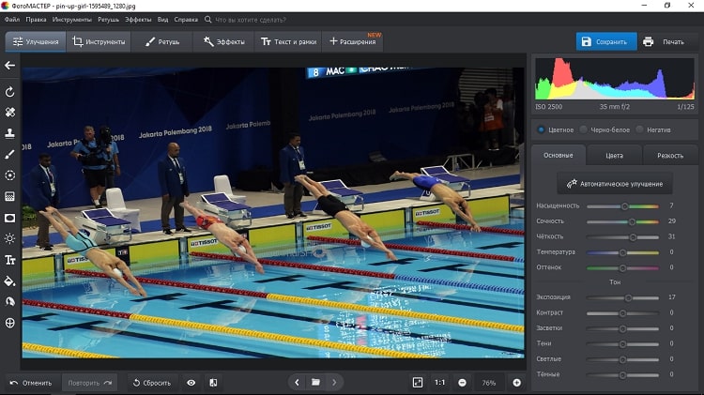
Task: Open the Текст и рамки tab
Action: 286,42
